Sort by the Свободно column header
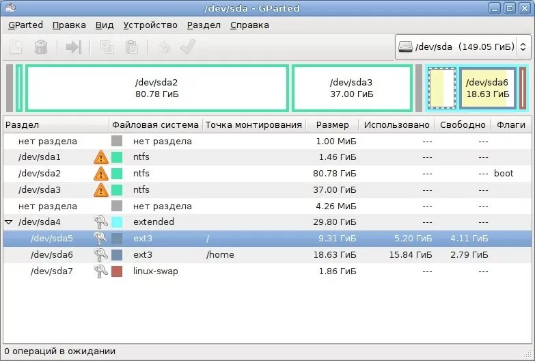Image resolution: width=535 pixels, height=361 pixels. tap(463, 125)
